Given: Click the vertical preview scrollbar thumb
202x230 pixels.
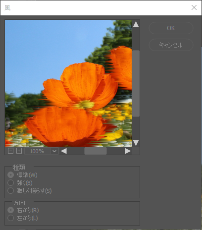Looking at the screenshot, I should click(136, 83).
